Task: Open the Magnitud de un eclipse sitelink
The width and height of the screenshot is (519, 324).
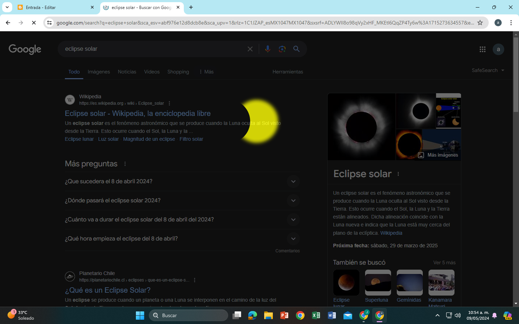Action: 149,139
